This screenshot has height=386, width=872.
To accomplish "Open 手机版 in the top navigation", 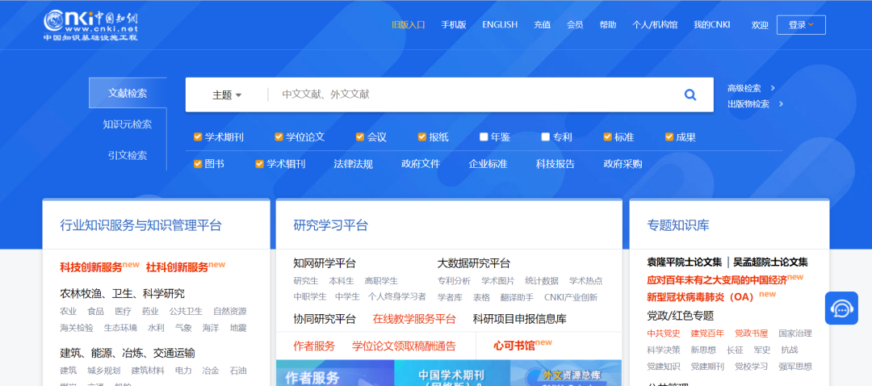I will 454,25.
